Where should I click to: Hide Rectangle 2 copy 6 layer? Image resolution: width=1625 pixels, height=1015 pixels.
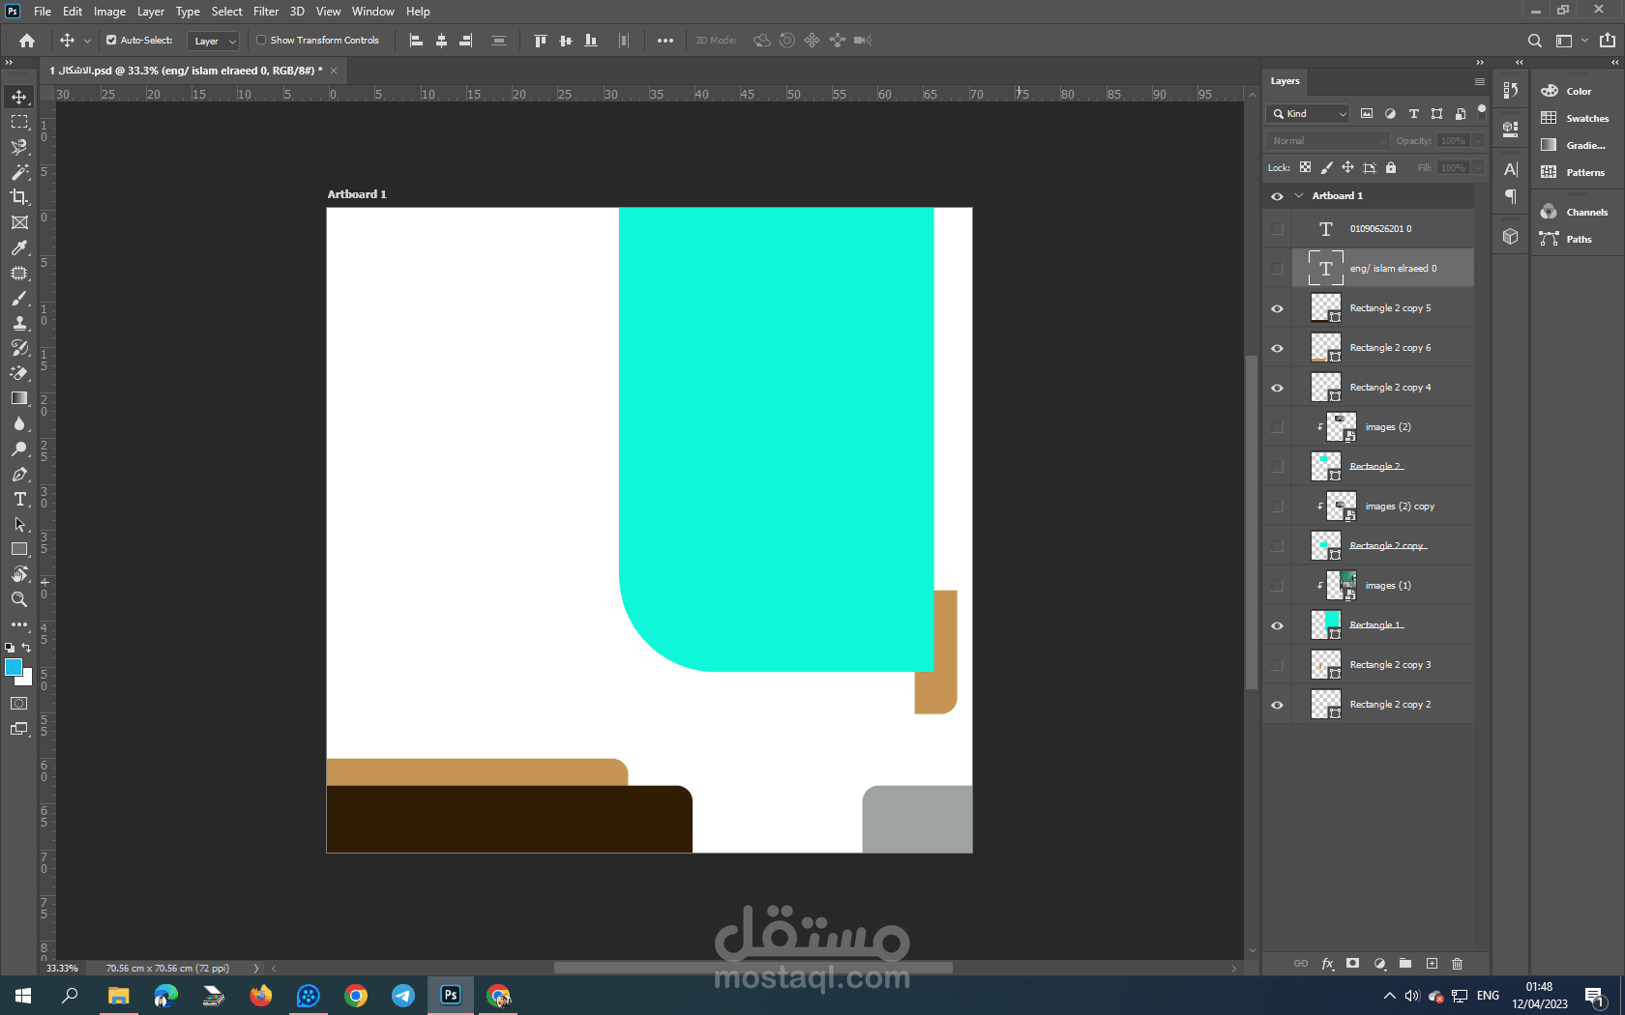(1277, 349)
